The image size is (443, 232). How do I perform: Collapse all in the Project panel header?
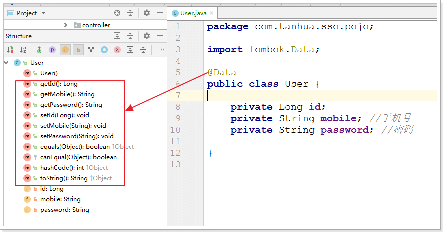pos(130,13)
